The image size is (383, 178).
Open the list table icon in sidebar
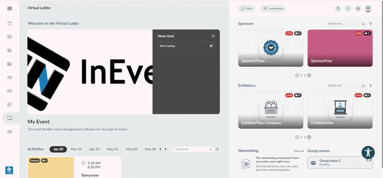10,105
